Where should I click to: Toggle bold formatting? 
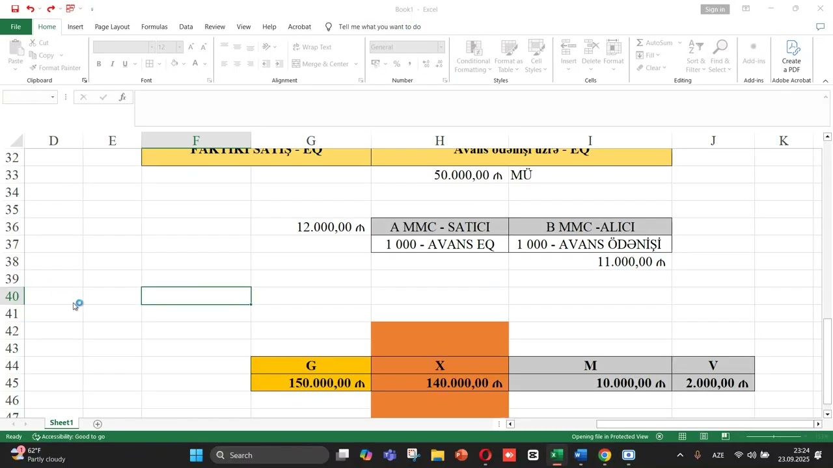pyautogui.click(x=99, y=64)
